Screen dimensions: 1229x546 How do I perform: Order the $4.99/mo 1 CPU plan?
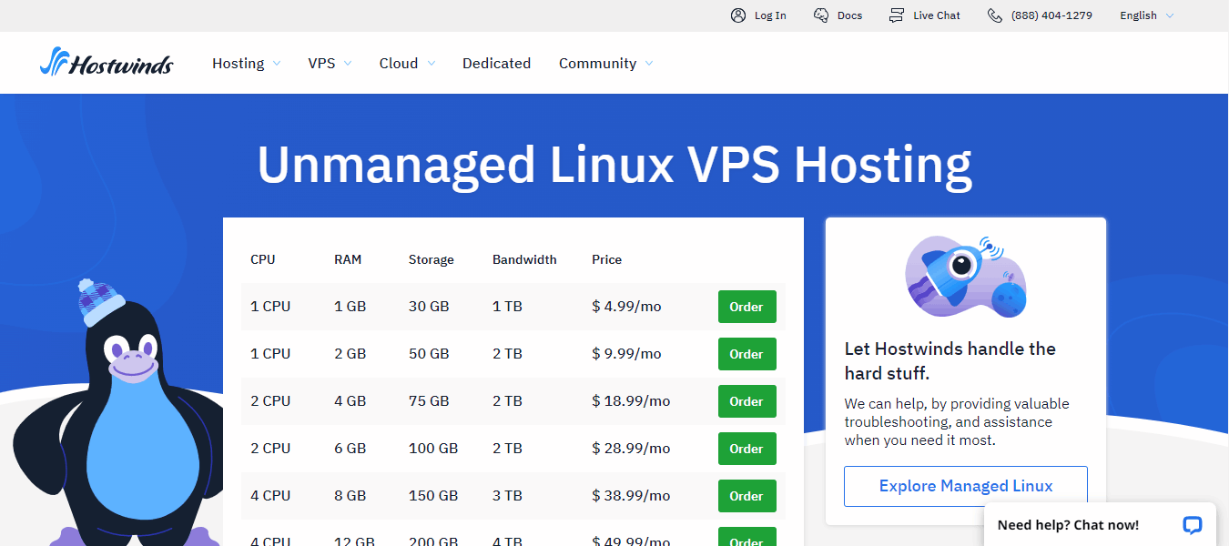tap(747, 307)
